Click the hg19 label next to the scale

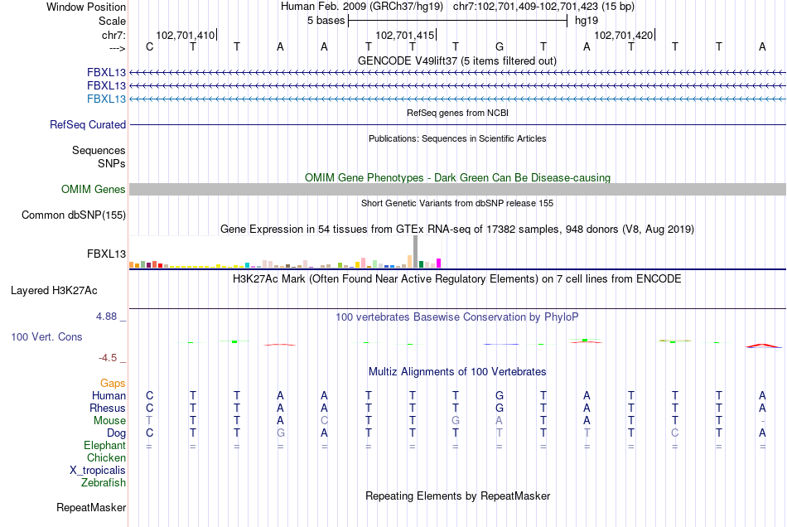point(587,21)
